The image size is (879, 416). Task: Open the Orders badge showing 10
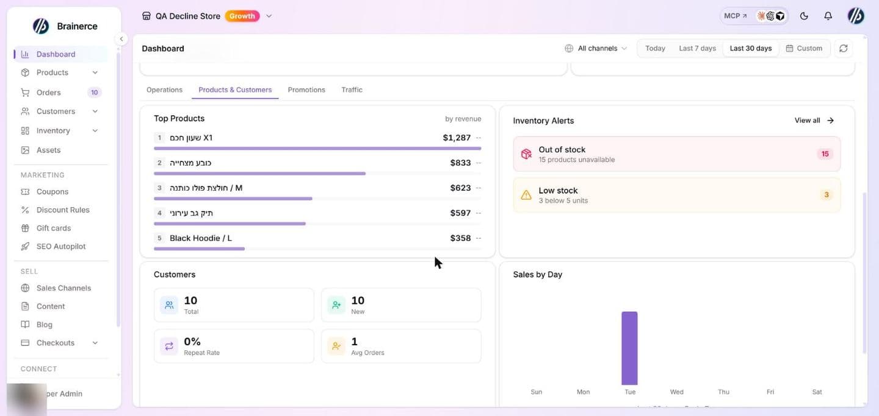tap(94, 93)
